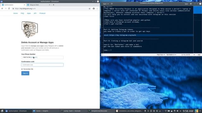This screenshot has height=113, width=202.
Task: Click the lock tray icon
Action: [x=172, y=111]
